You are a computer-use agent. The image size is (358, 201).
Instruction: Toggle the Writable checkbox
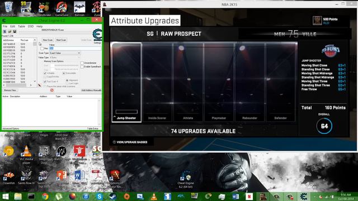[45, 73]
